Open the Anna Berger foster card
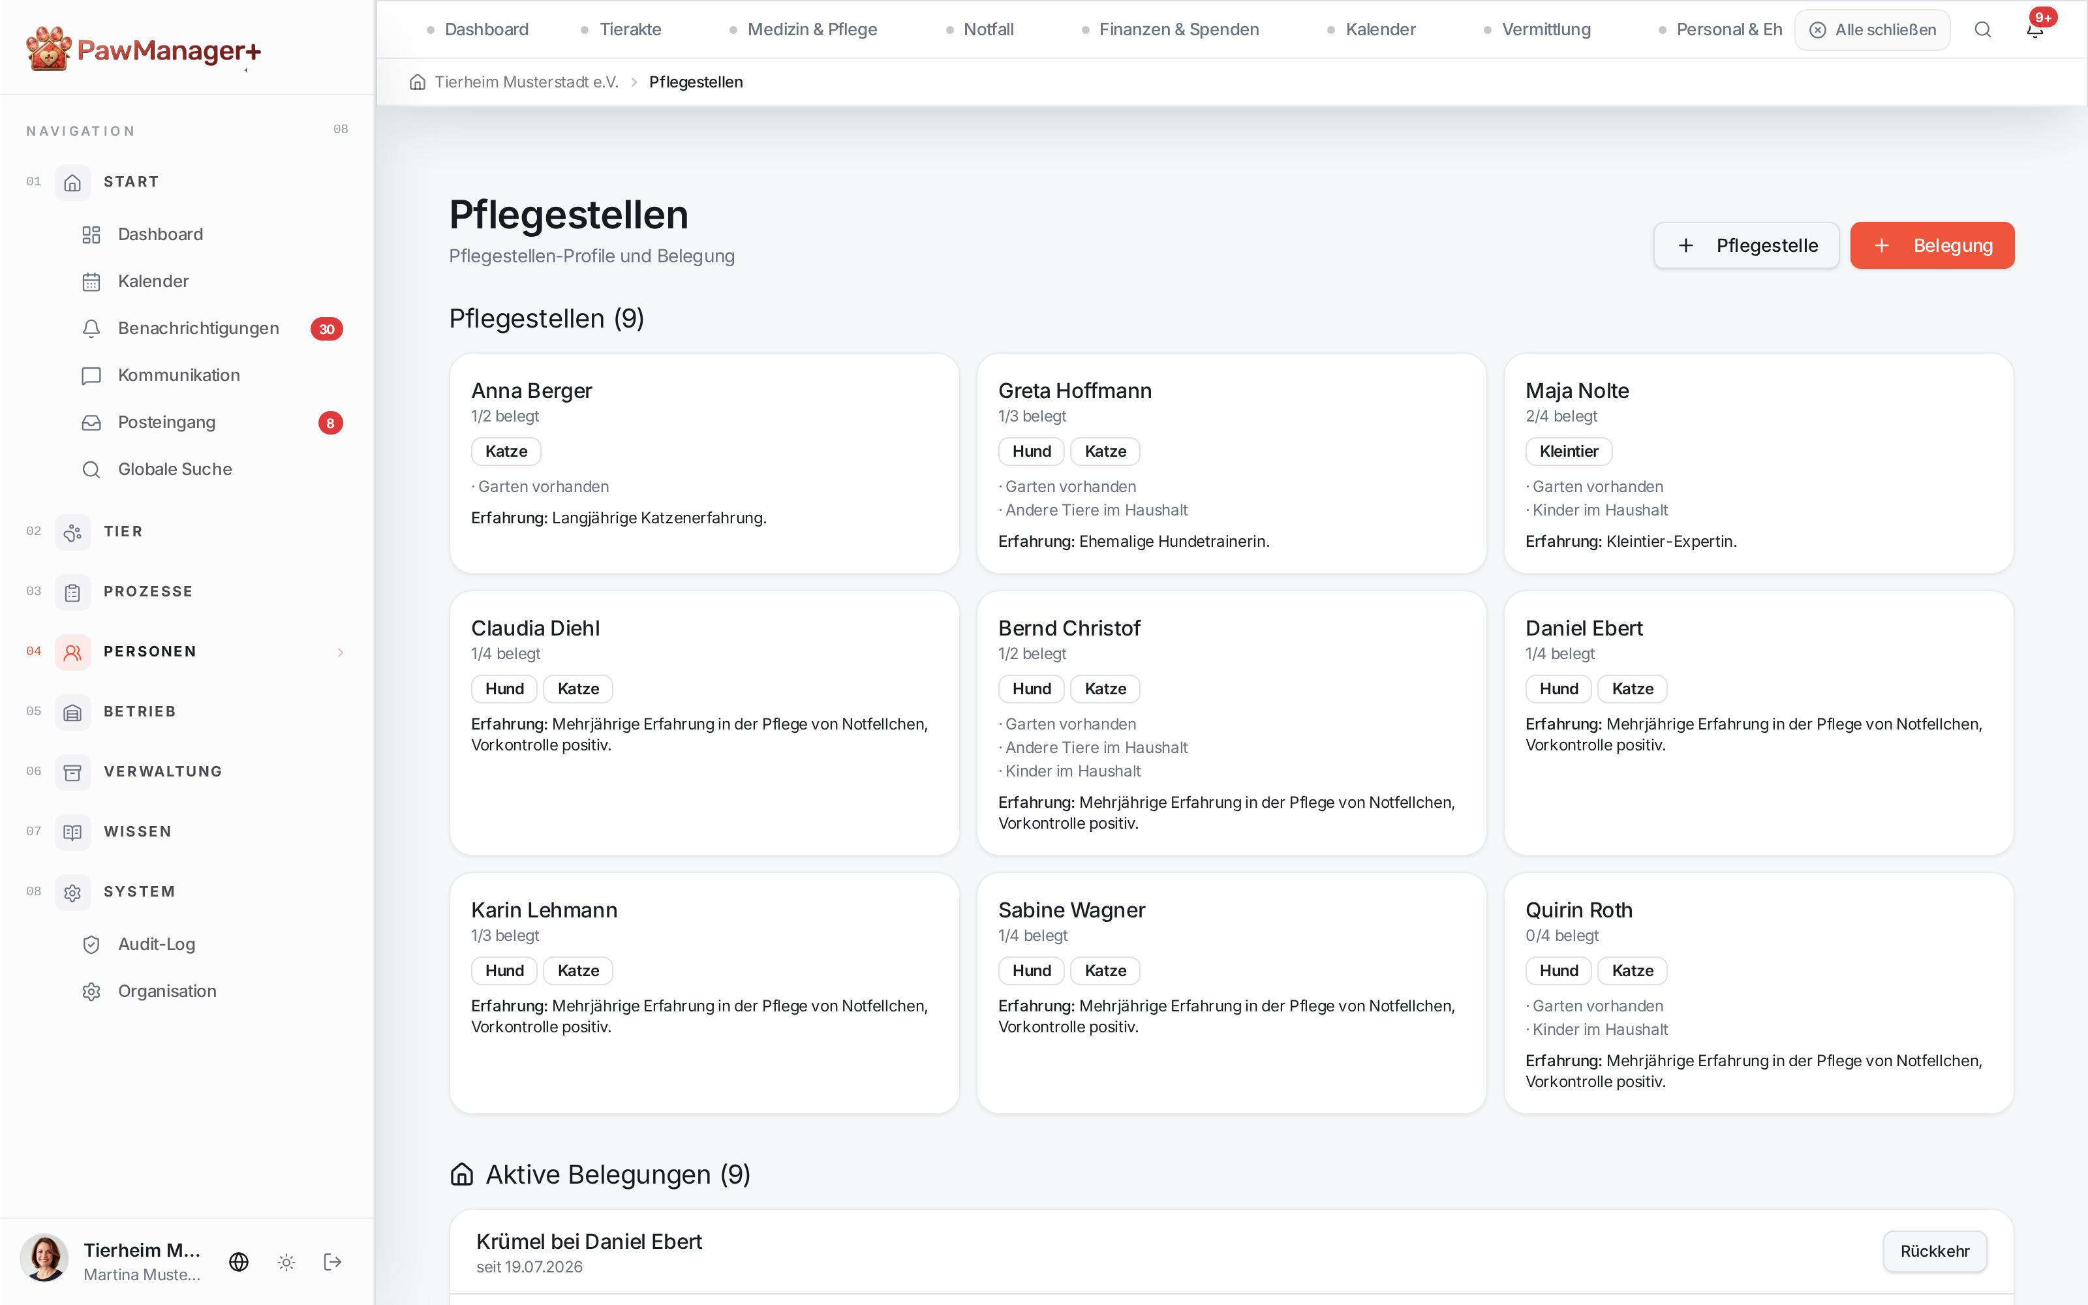Viewport: 2088px width, 1305px height. coord(704,463)
